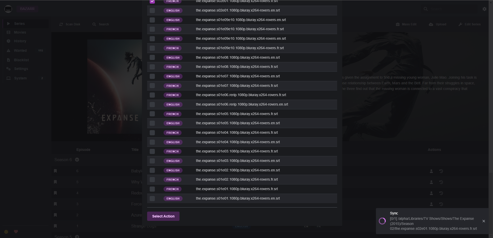Click the Search magnifier icon above the series poster
The height and width of the screenshot is (238, 493).
(x=94, y=24)
